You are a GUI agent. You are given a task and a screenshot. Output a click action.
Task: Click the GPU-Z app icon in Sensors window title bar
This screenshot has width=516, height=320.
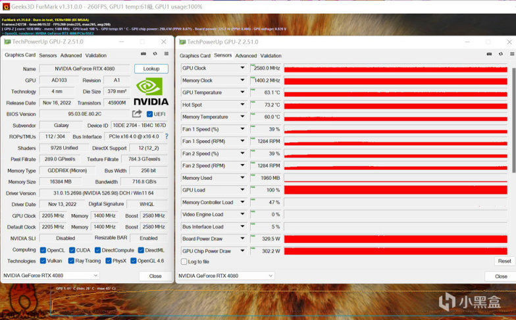pos(182,42)
